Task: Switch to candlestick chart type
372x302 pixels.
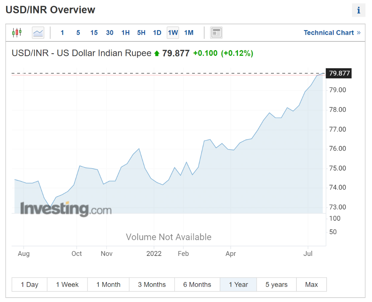Action: (17, 33)
